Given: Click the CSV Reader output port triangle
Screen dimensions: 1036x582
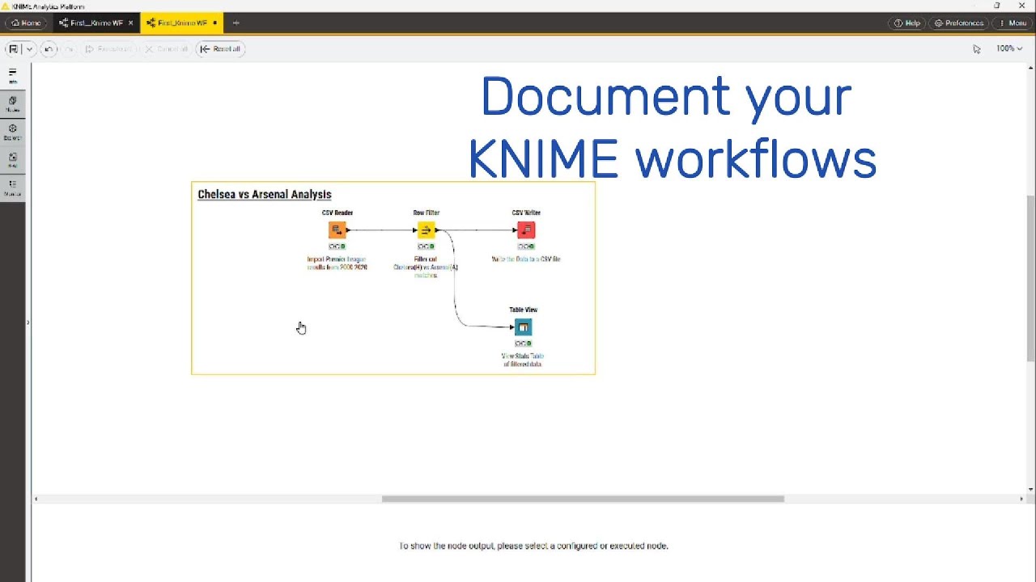Looking at the screenshot, I should pyautogui.click(x=349, y=230).
